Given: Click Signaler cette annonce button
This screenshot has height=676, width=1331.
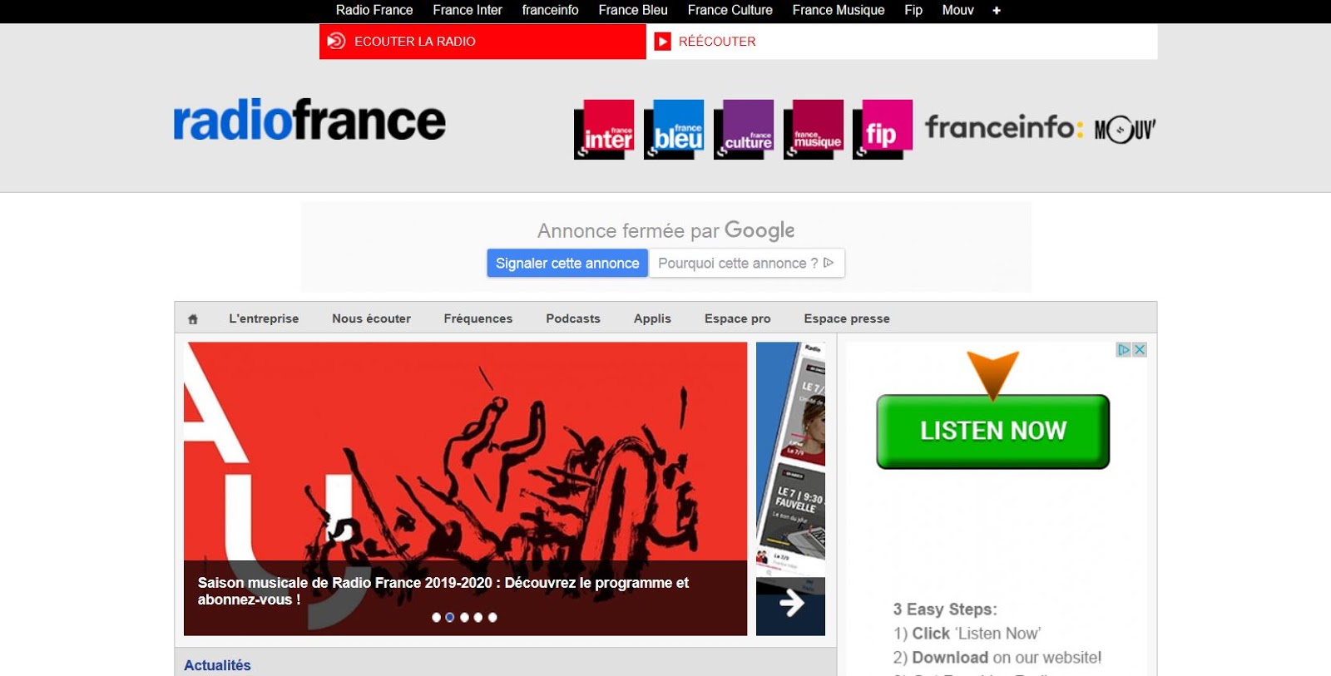Looking at the screenshot, I should (567, 264).
